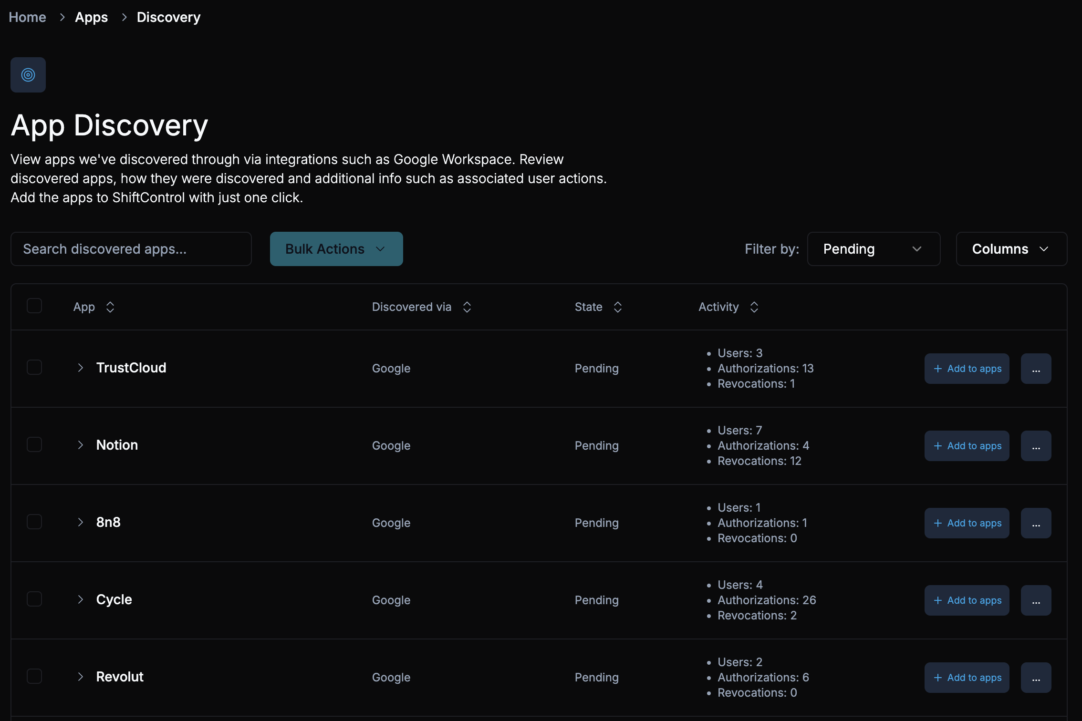Add Revolut to apps
1082x721 pixels.
click(x=967, y=677)
